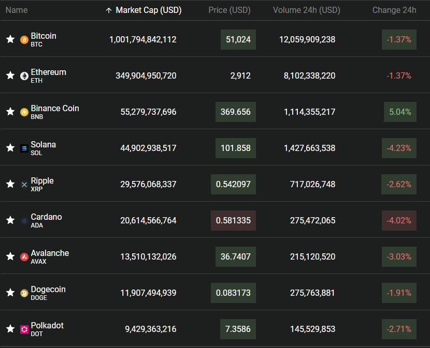This screenshot has width=430, height=348.
Task: Select the Cardano price 0.581335
Action: 233,220
